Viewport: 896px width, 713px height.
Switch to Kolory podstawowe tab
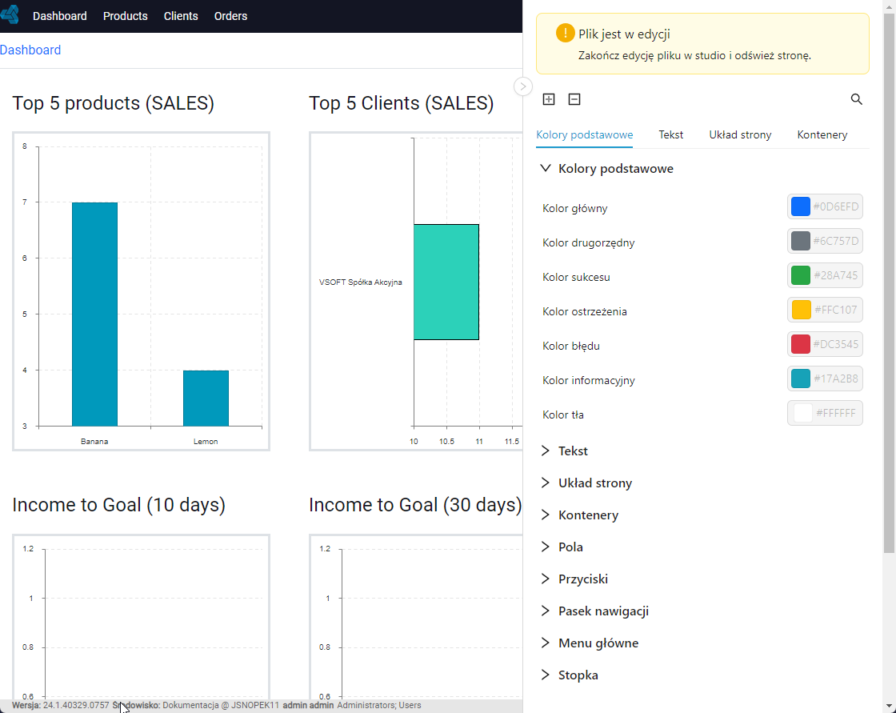(585, 135)
